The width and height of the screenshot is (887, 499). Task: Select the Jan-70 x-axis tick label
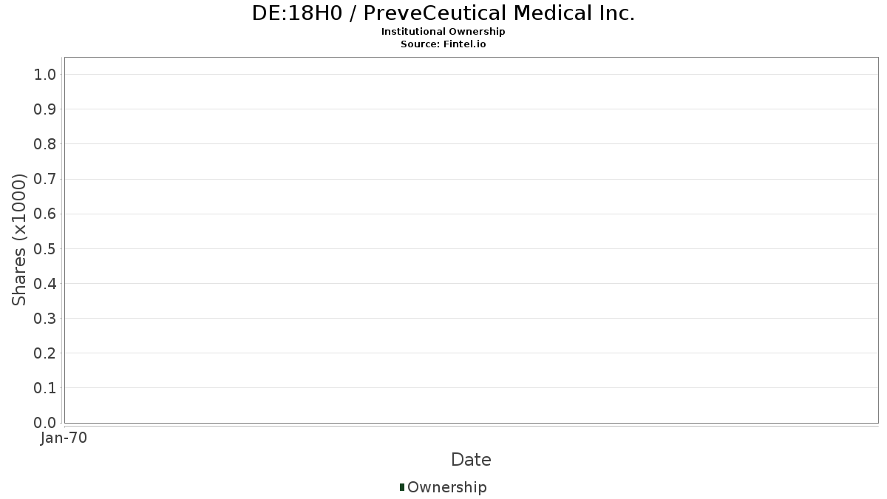click(x=64, y=438)
